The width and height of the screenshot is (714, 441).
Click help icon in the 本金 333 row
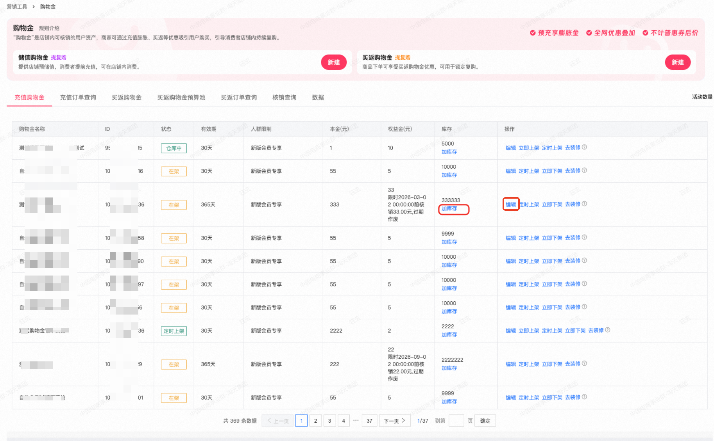[584, 204]
